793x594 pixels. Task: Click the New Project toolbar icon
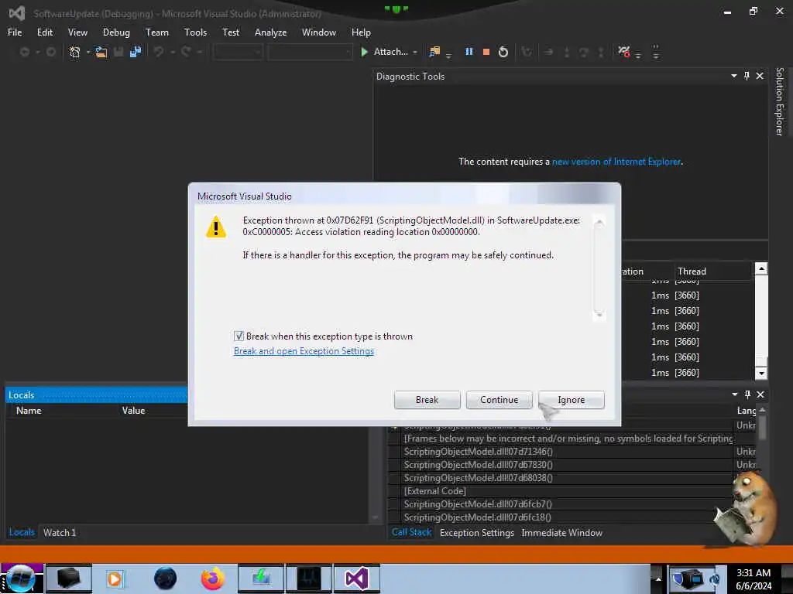[74, 52]
